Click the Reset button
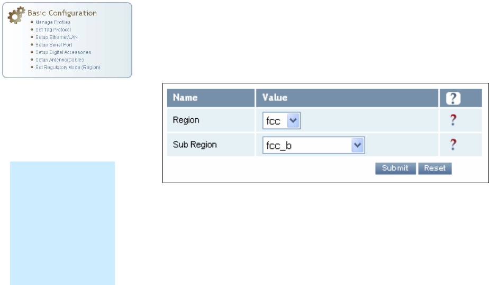This screenshot has width=489, height=285. (434, 168)
